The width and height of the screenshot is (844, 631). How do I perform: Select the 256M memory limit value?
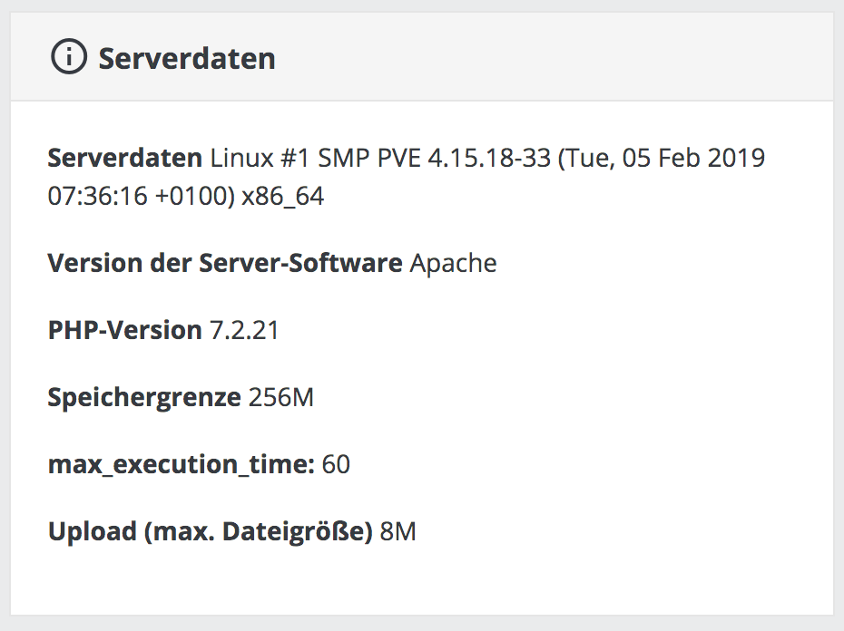point(280,397)
